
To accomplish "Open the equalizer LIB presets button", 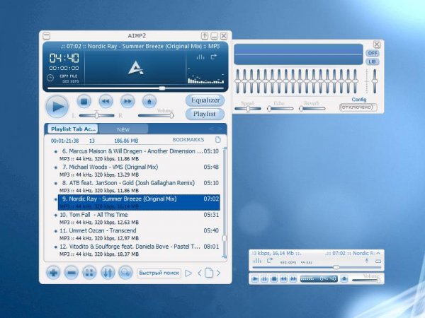I will click(x=373, y=62).
